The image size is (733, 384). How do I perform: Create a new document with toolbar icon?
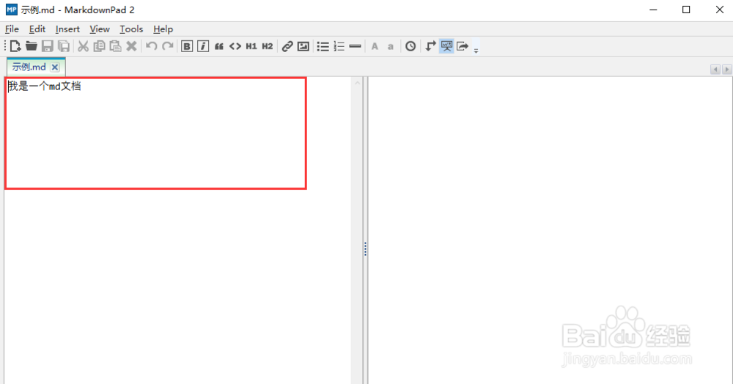[x=15, y=46]
